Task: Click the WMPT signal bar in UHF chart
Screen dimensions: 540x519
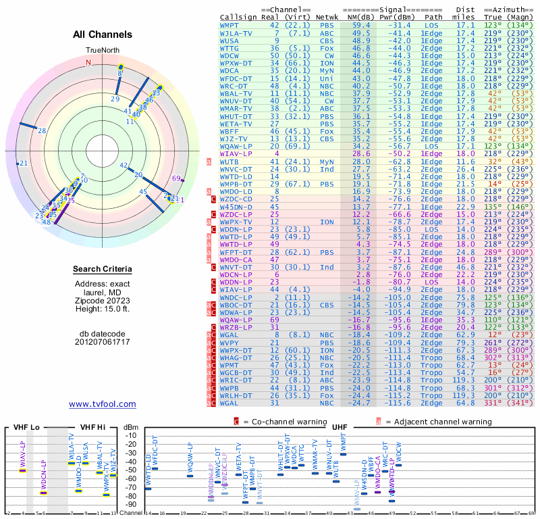Action: pyautogui.click(x=343, y=454)
